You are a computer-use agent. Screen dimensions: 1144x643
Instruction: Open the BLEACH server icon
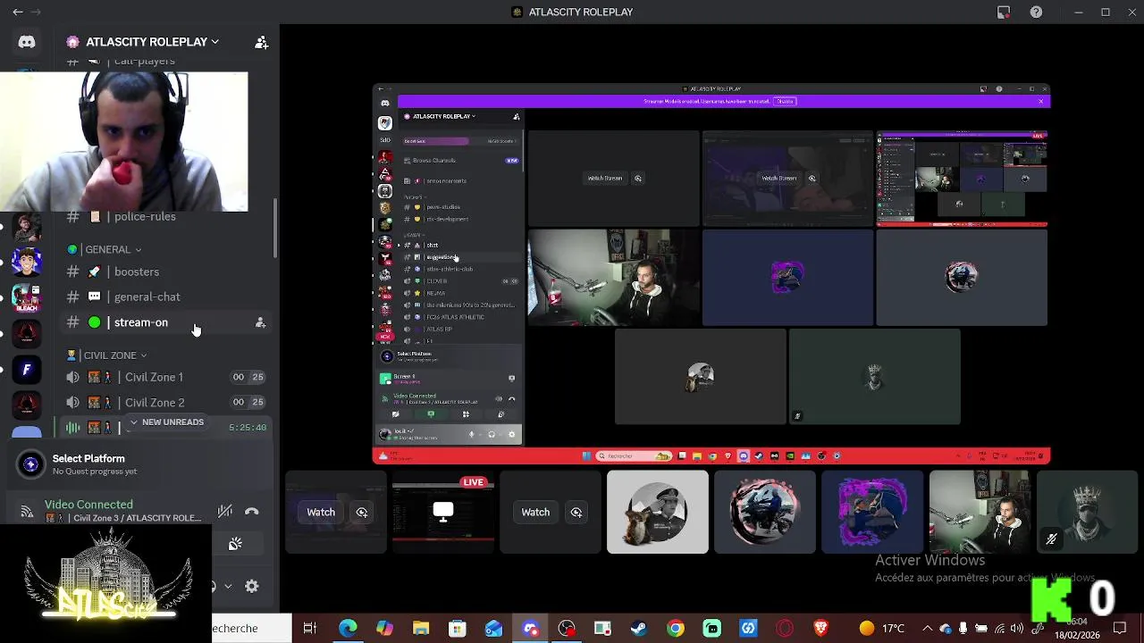(27, 297)
